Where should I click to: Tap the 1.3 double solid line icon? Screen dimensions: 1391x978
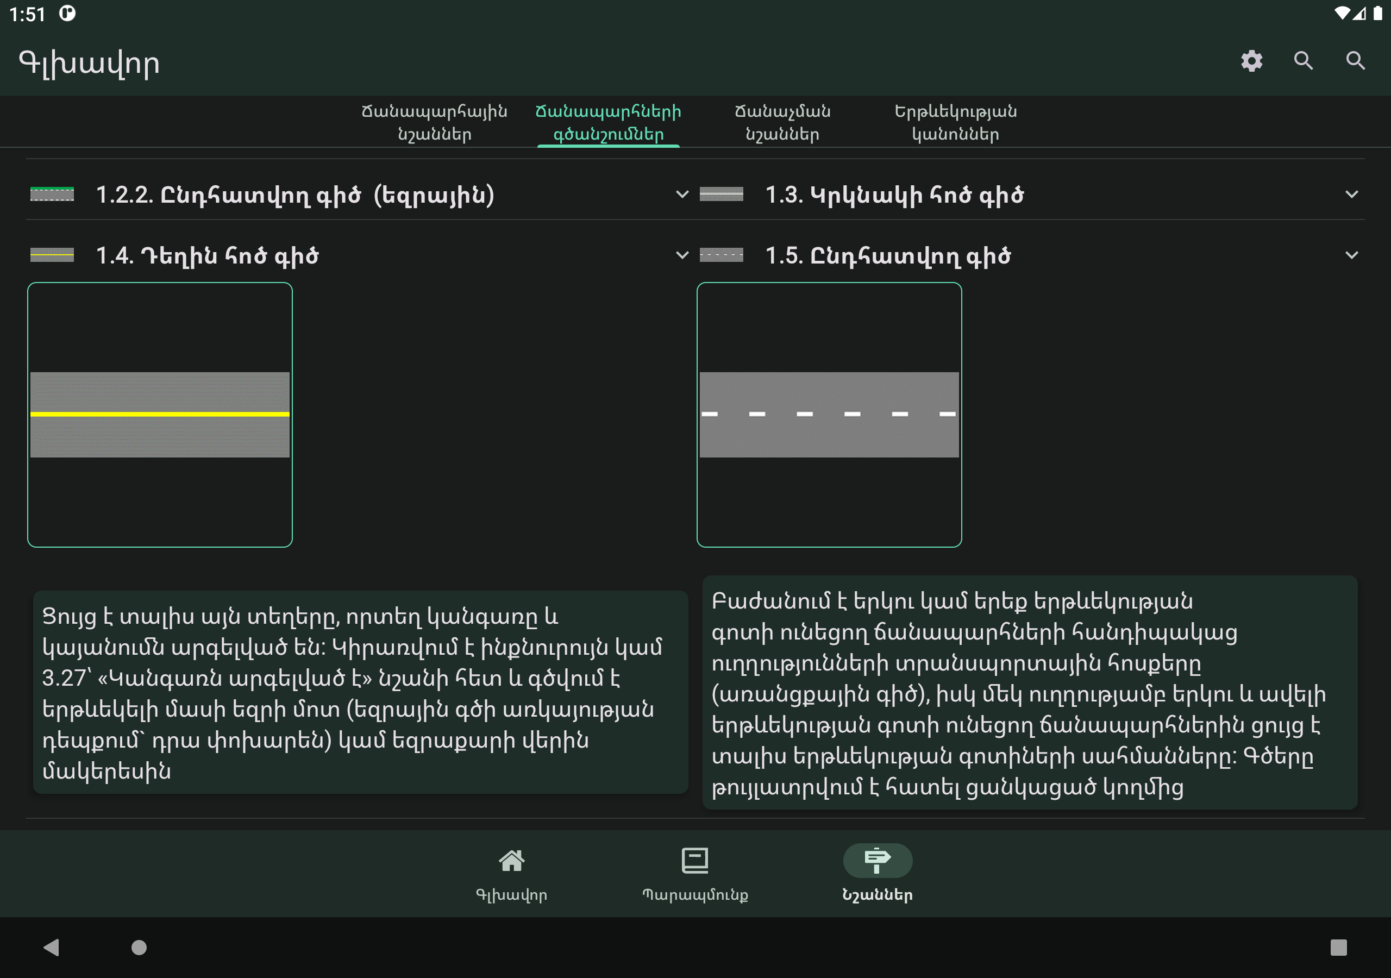click(722, 194)
